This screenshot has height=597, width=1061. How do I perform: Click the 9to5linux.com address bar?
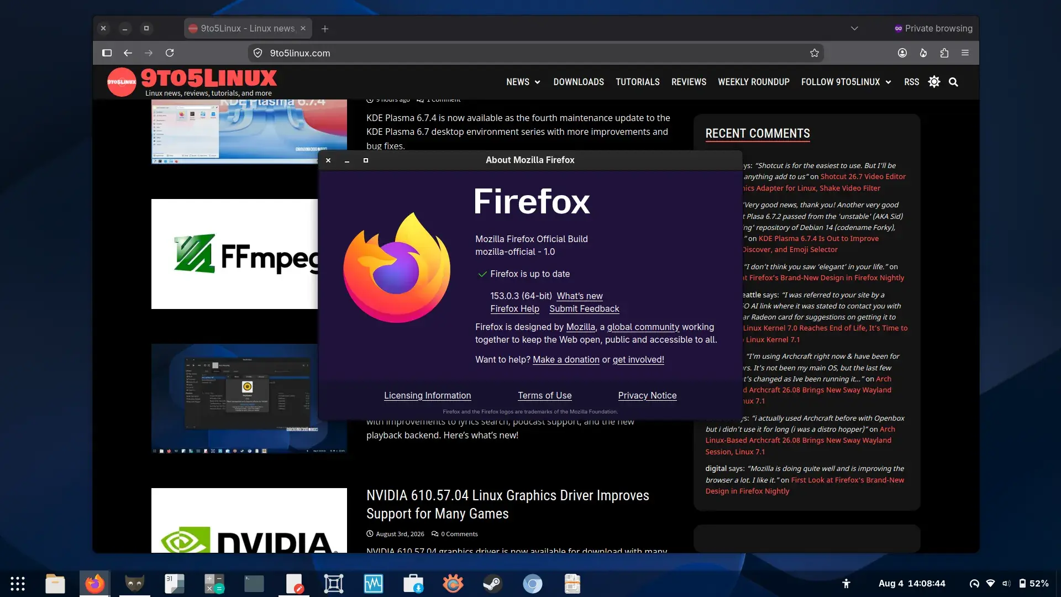coord(535,53)
